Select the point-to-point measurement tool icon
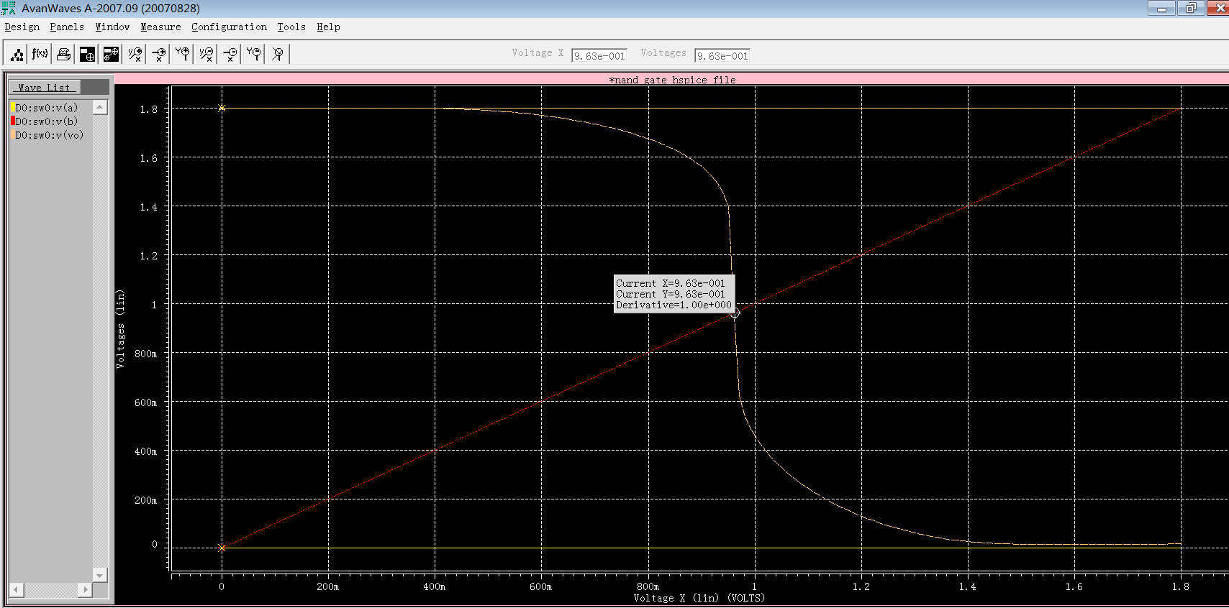 111,54
